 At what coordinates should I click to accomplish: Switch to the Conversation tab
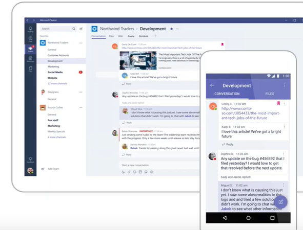tap(98, 36)
